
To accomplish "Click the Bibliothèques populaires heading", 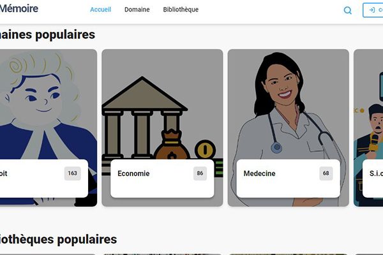I will [58, 240].
